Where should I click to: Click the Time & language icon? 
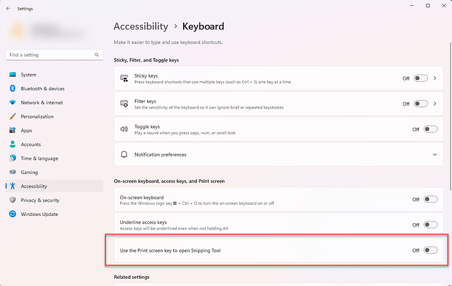pos(12,158)
